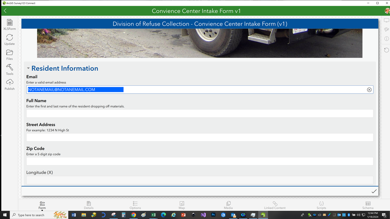Reset the form preview icon
This screenshot has width=390, height=219.
(x=386, y=50)
